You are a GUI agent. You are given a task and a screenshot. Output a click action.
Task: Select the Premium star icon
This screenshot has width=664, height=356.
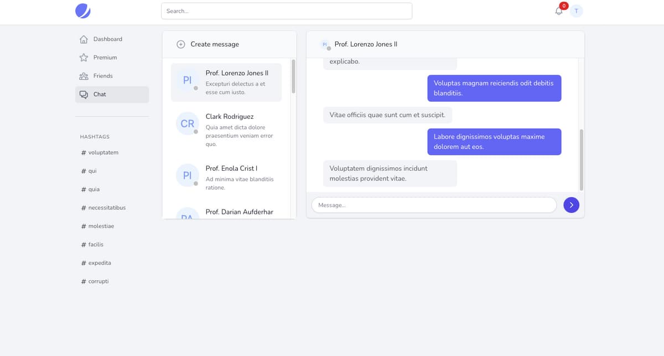click(x=83, y=57)
